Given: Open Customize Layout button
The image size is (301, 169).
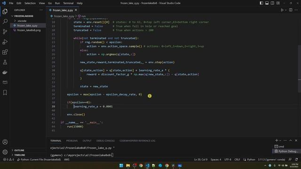Looking at the screenshot, I should click(278, 3).
